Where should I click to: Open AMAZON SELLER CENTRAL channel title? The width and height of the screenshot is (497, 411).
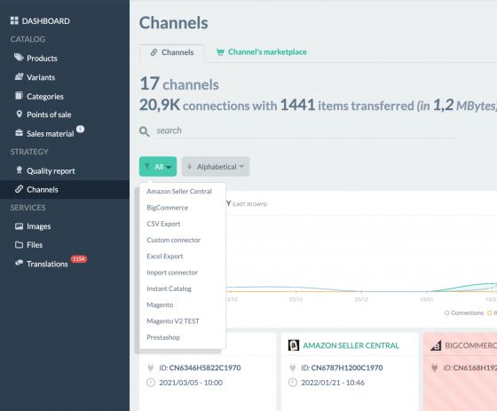351,345
